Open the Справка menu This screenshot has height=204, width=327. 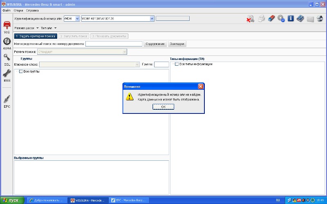point(32,11)
